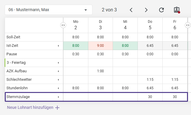Expand the Stundenlohn row arrow
The image size is (191, 115).
click(58, 88)
